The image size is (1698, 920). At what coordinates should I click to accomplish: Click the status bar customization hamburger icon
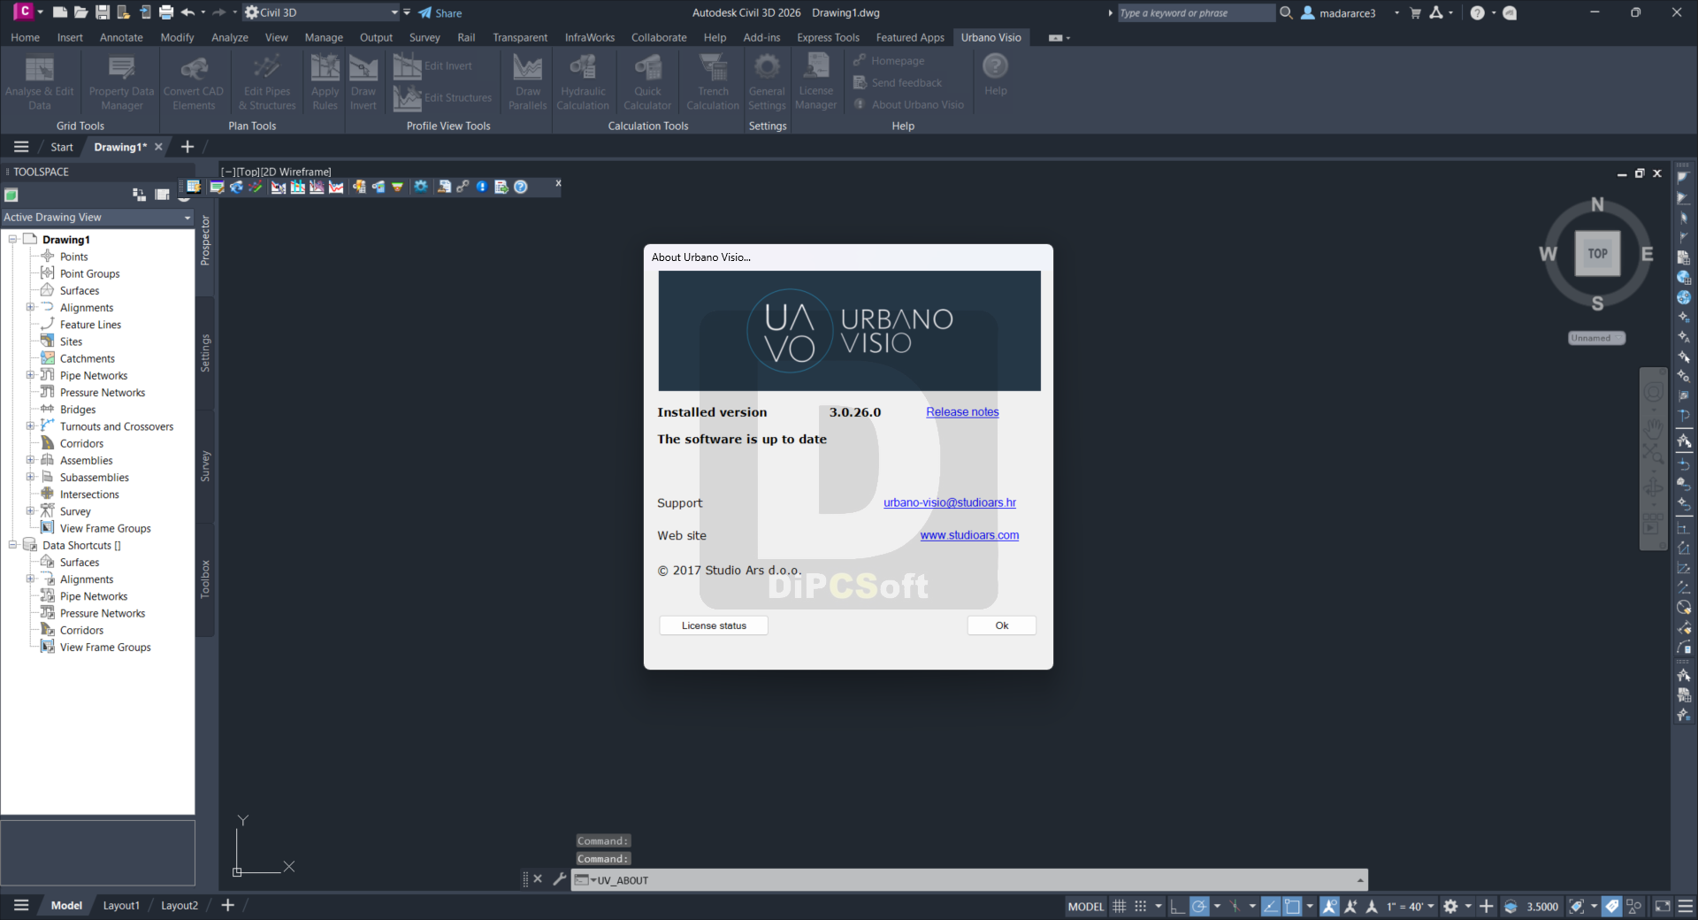(x=1686, y=906)
